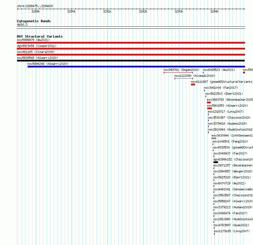This screenshot has height=245, width=253.
Task: Open label nsv4763997 (Quan2021)
Action: click(x=231, y=225)
